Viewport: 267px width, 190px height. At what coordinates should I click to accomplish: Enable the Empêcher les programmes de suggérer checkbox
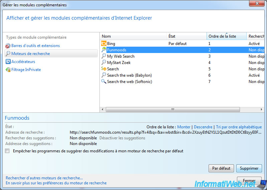(x=7, y=151)
